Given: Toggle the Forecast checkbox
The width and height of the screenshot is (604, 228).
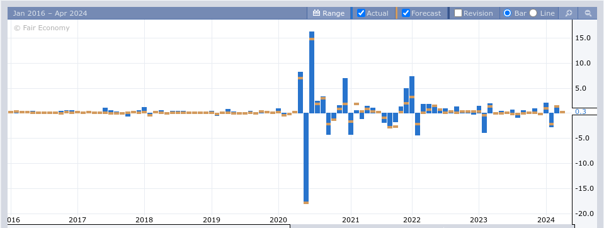Looking at the screenshot, I should (406, 13).
